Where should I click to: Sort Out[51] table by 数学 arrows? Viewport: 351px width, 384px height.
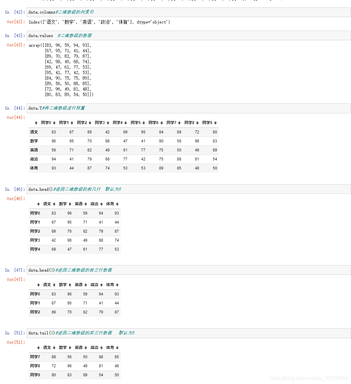click(x=70, y=348)
